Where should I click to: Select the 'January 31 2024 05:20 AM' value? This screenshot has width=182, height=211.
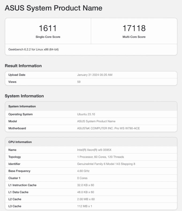point(95,75)
